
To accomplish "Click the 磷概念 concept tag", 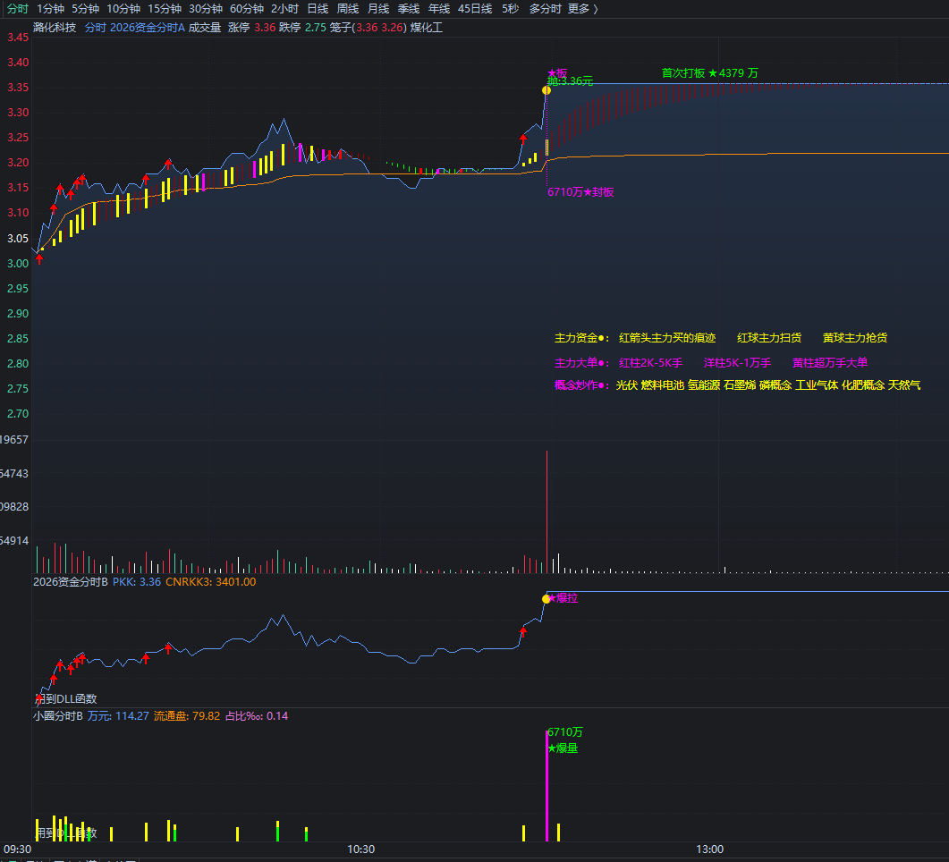I will click(x=775, y=385).
